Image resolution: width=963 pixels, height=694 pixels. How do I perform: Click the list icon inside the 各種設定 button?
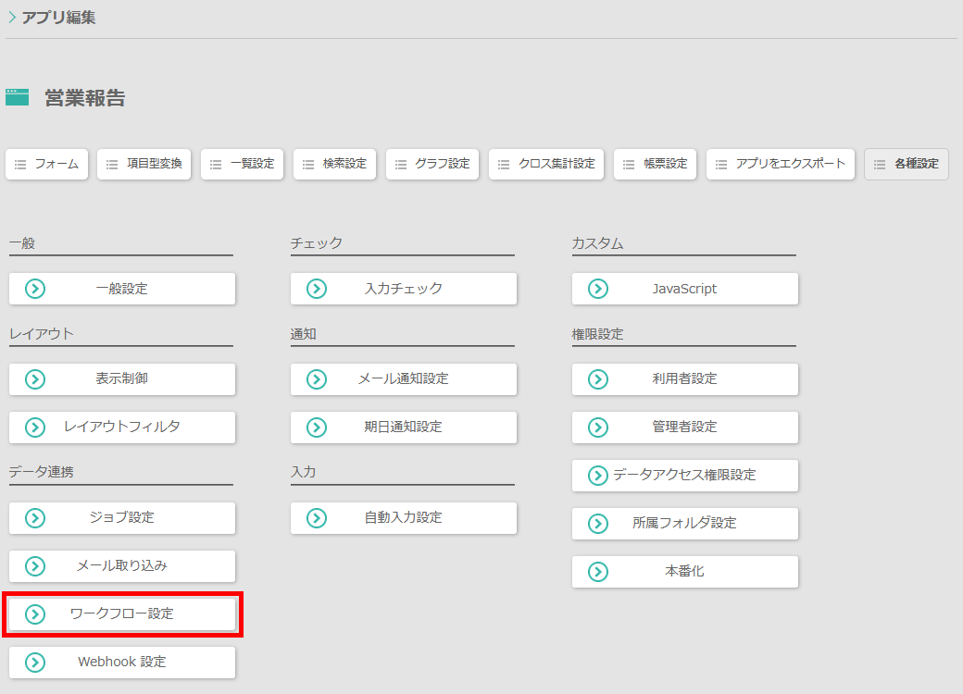click(882, 164)
